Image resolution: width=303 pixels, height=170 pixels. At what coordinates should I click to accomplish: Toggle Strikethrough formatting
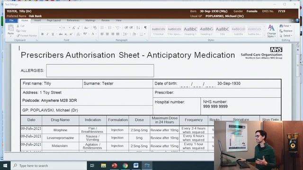click(x=61, y=34)
